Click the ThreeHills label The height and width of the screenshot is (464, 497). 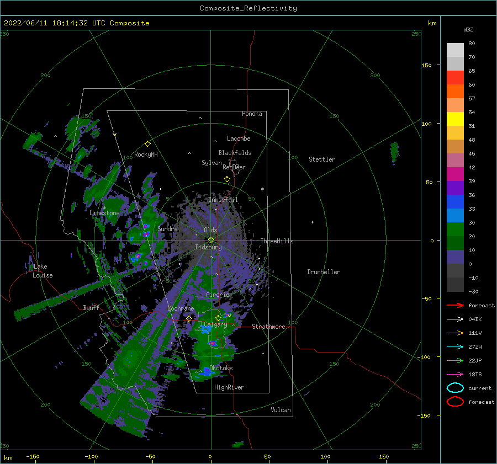click(277, 241)
